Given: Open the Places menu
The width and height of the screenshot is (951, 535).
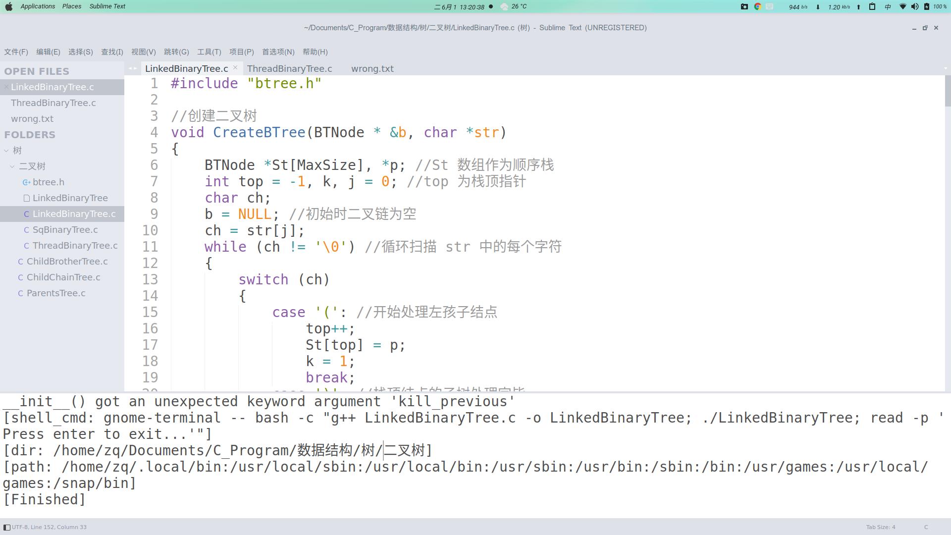Looking at the screenshot, I should tap(72, 6).
